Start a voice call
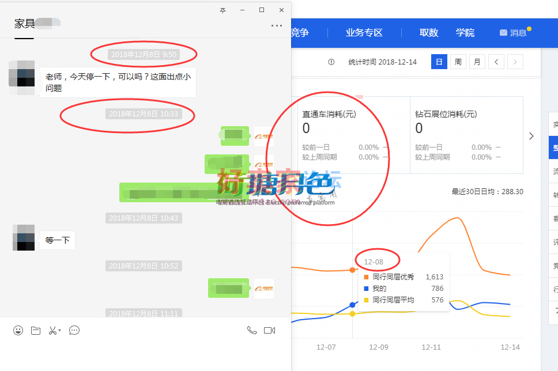Viewport: 558px width, 371px height. (x=252, y=330)
